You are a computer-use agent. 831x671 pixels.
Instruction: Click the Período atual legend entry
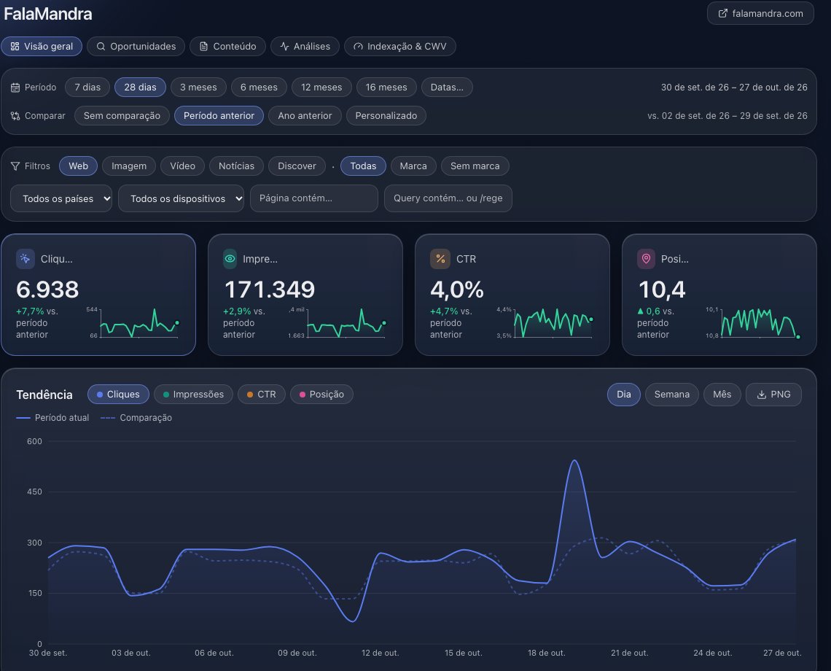[53, 418]
